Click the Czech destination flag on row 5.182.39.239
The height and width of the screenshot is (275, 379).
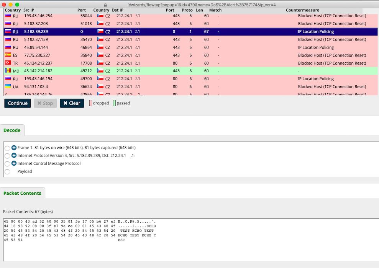(x=100, y=31)
